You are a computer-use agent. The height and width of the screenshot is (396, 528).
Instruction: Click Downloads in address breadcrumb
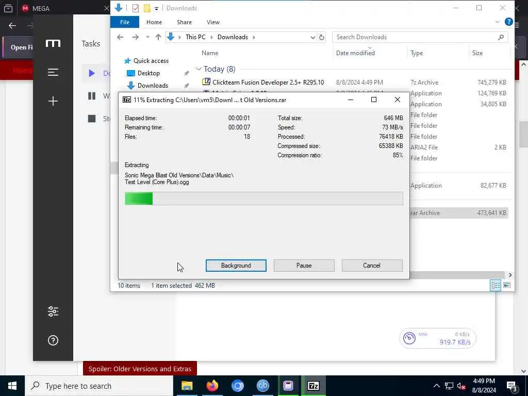click(x=233, y=37)
